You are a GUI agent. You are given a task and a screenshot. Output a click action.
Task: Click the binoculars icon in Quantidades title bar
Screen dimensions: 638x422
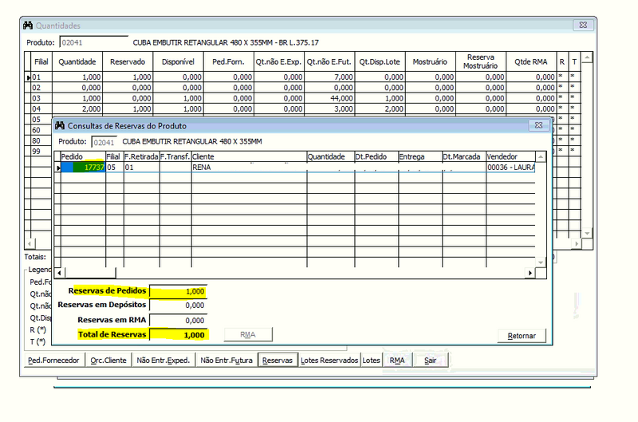tap(28, 26)
